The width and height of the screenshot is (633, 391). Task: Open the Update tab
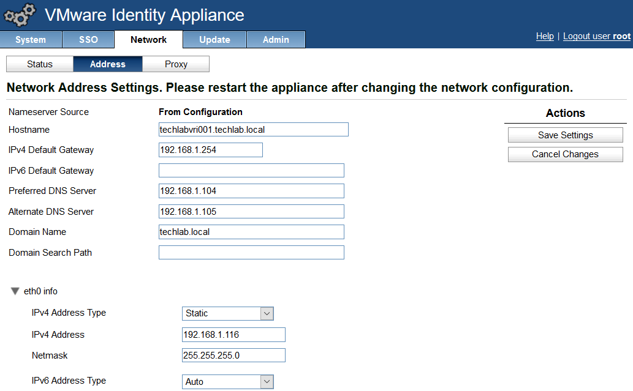pyautogui.click(x=214, y=40)
